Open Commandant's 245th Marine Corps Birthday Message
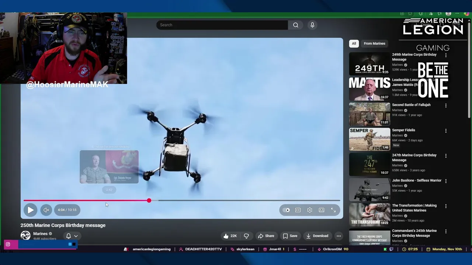The width and height of the screenshot is (472, 265). pos(414,233)
